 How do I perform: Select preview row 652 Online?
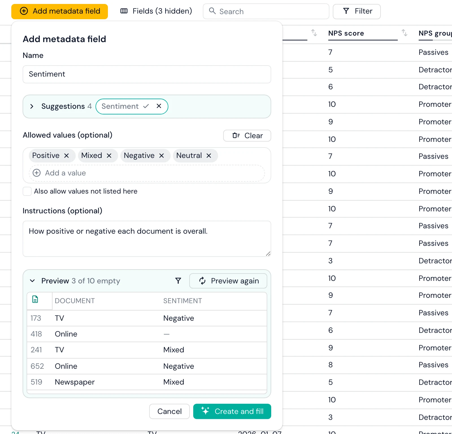click(147, 366)
